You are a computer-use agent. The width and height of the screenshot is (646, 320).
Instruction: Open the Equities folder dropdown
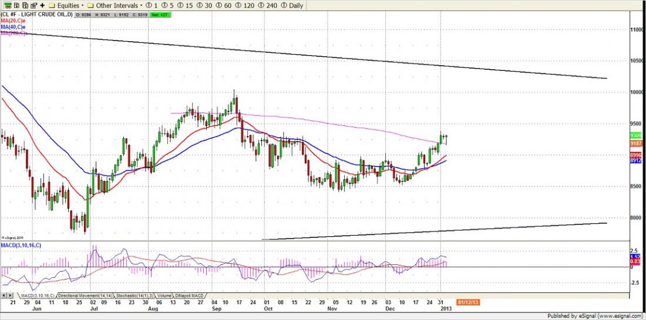click(x=68, y=5)
